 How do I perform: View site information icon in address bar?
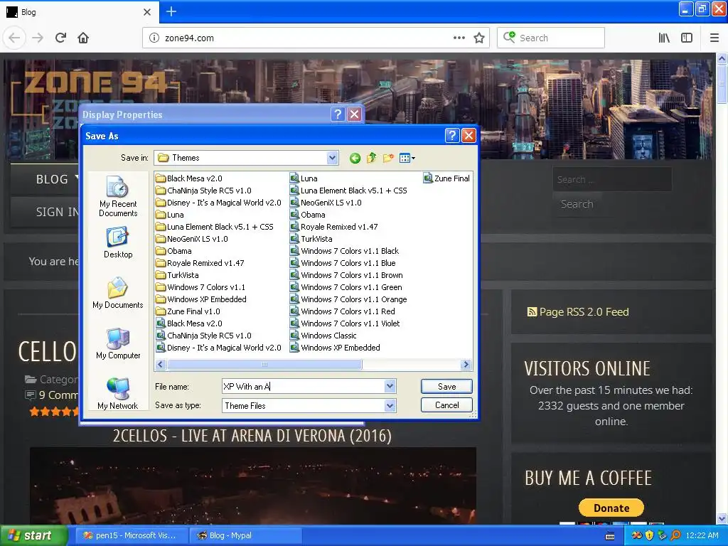click(154, 38)
